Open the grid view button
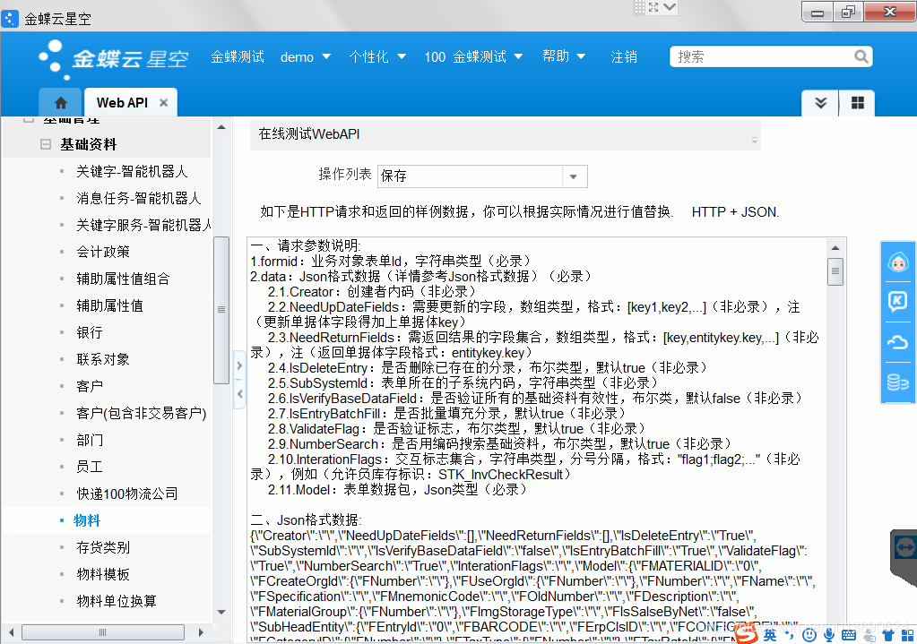Screen dimensions: 917x644 point(857,103)
